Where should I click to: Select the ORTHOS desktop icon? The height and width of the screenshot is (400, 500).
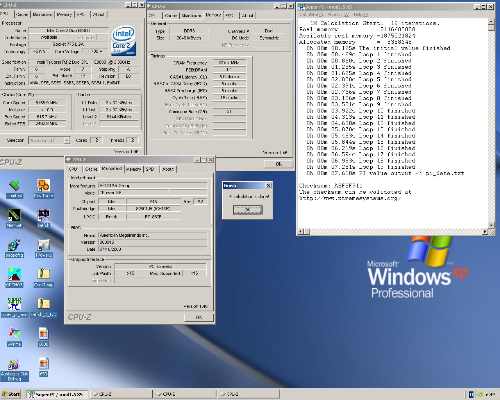14,278
